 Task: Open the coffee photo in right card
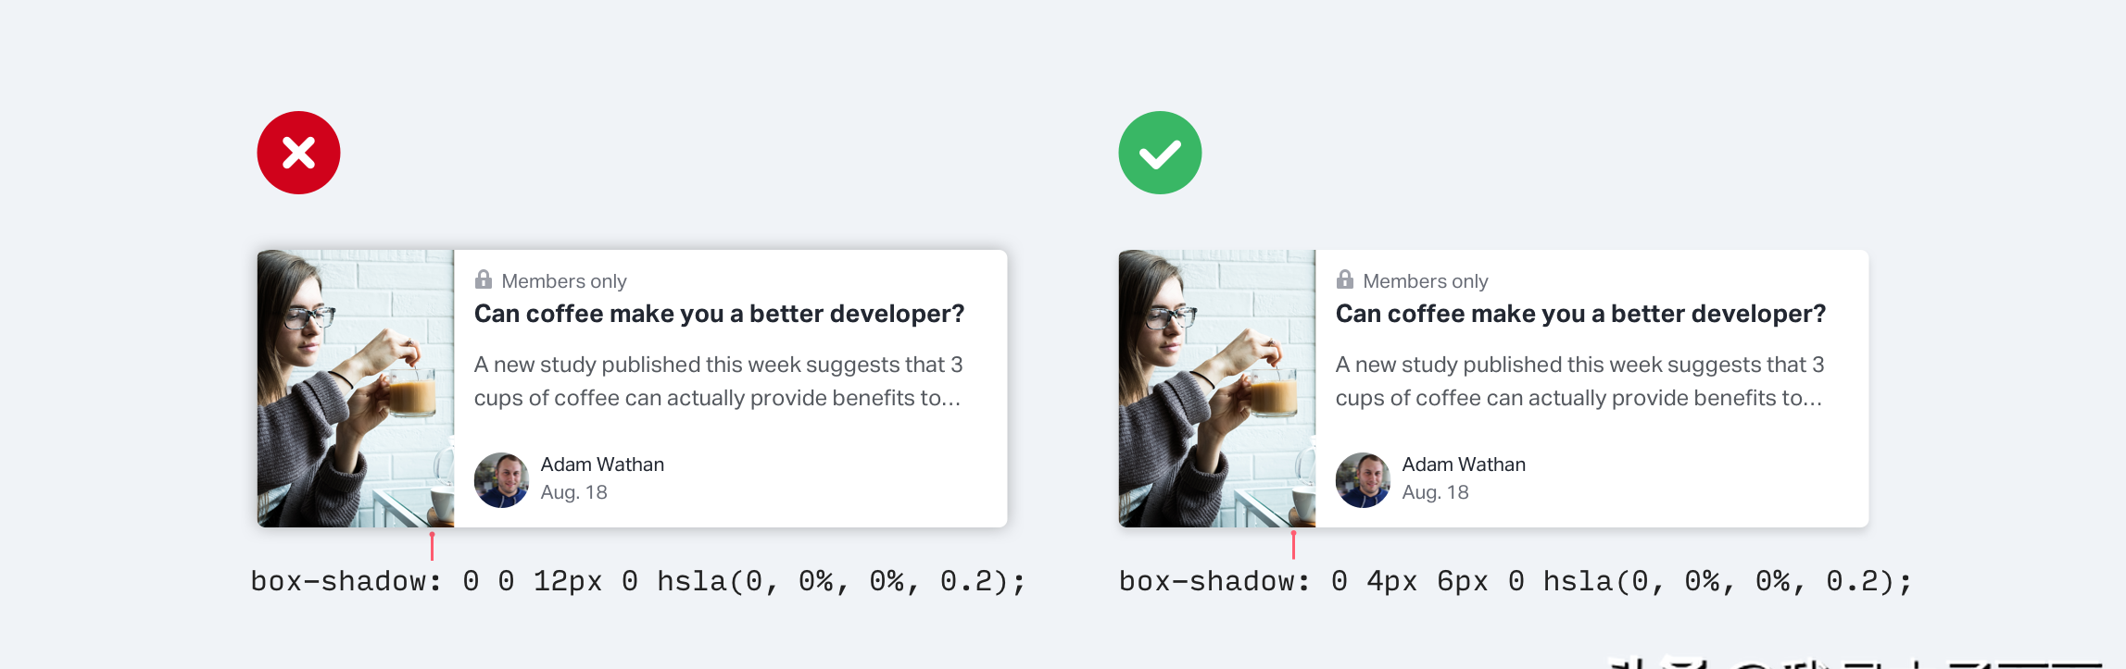pyautogui.click(x=1217, y=389)
